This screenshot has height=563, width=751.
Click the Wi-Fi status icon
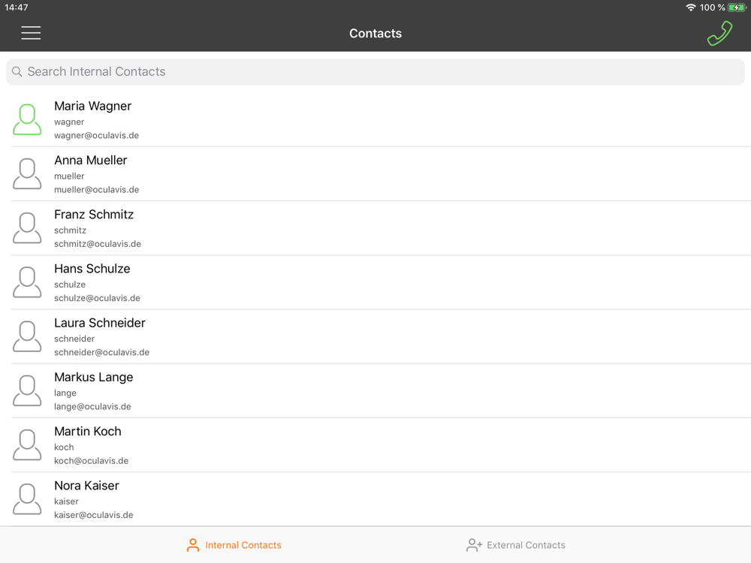691,8
